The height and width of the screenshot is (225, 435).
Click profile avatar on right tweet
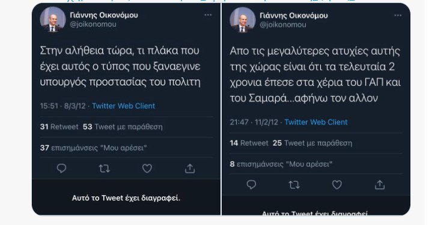tap(243, 20)
